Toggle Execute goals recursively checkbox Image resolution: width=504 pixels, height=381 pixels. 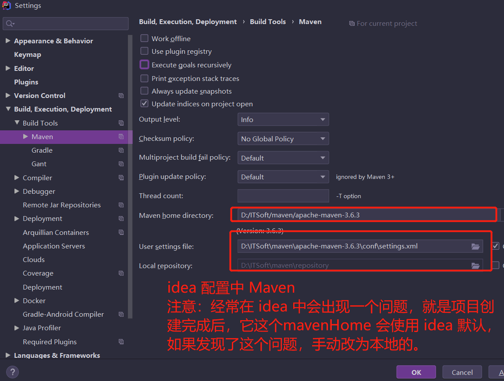(x=144, y=65)
